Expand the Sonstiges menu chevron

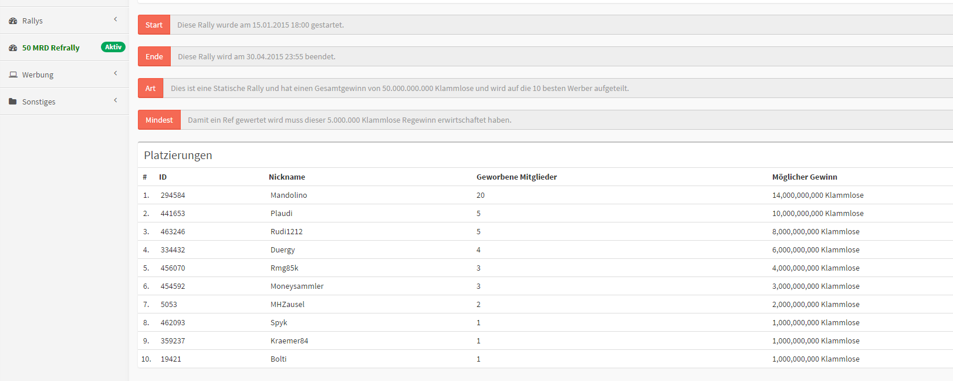click(x=116, y=100)
